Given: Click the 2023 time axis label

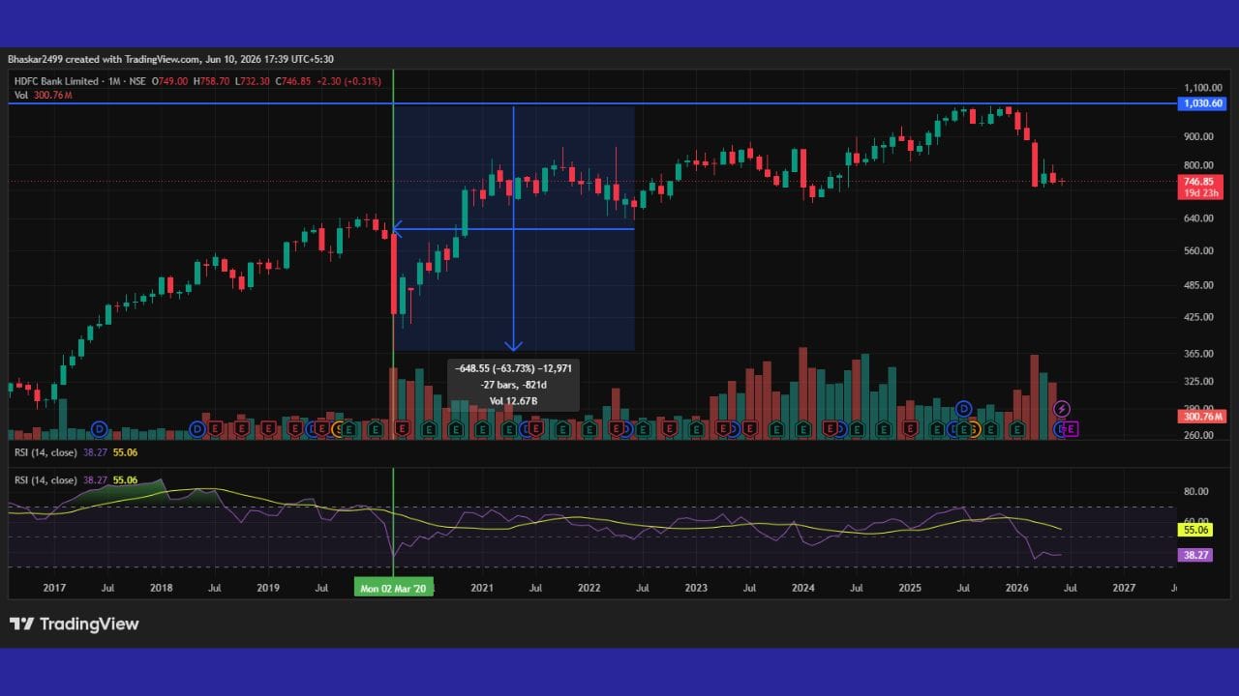Looking at the screenshot, I should [696, 587].
